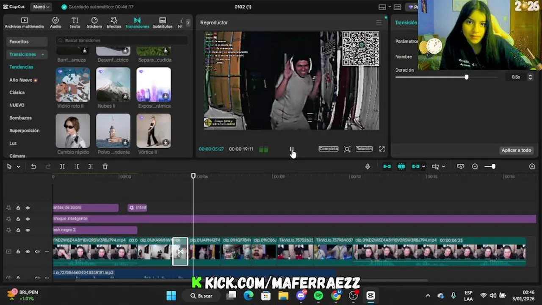Zoom in the timeline
The height and width of the screenshot is (305, 542).
[532, 166]
